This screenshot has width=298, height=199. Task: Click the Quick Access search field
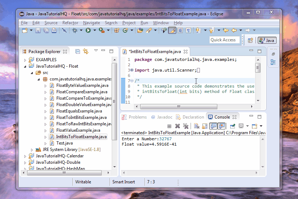pyautogui.click(x=224, y=40)
